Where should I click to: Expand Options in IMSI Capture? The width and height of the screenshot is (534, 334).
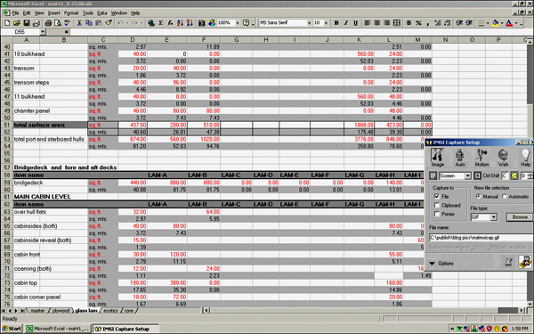point(441,264)
